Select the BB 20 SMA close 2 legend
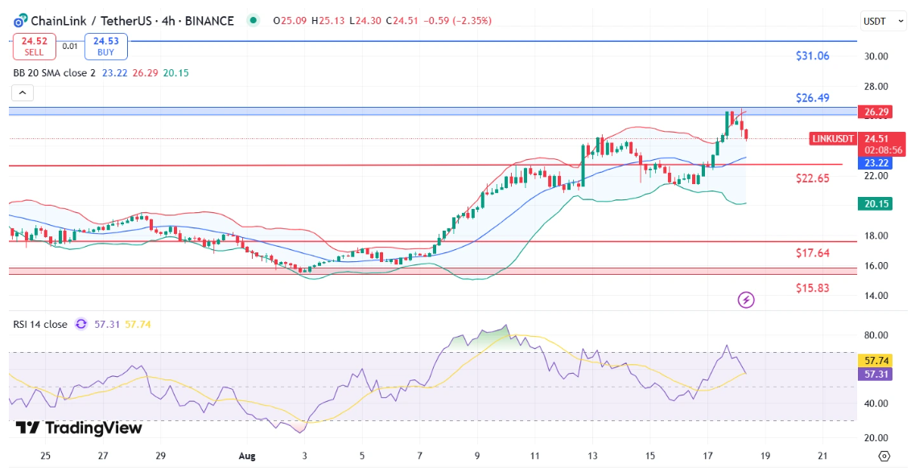The height and width of the screenshot is (471, 911). (x=54, y=73)
